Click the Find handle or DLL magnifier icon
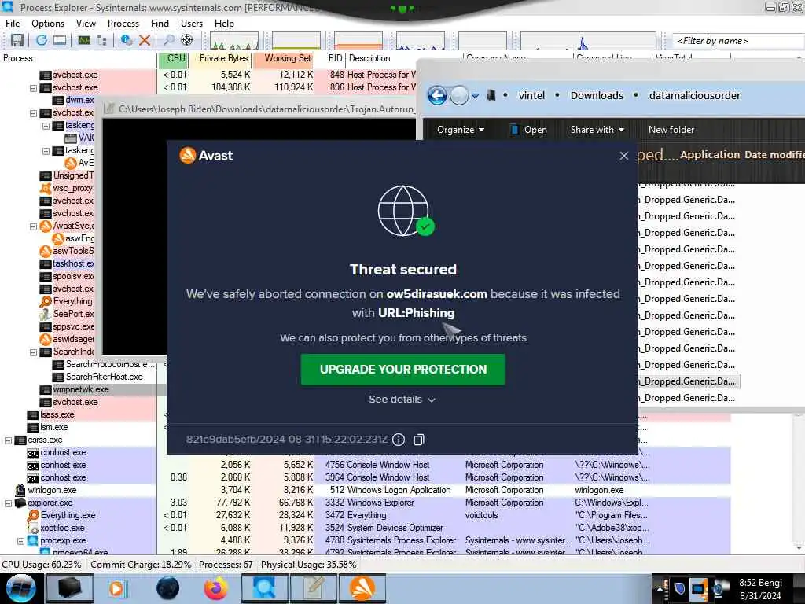This screenshot has height=604, width=805. coord(168,40)
